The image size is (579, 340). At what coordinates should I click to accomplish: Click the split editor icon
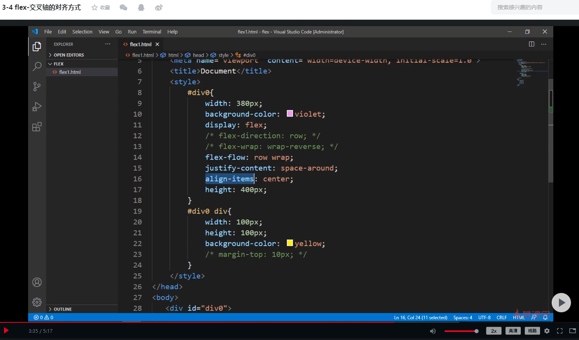click(x=531, y=44)
